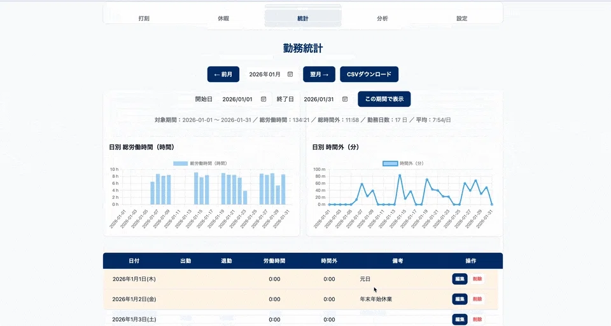Go to next month with 翌月 →
The image size is (611, 326).
319,74
